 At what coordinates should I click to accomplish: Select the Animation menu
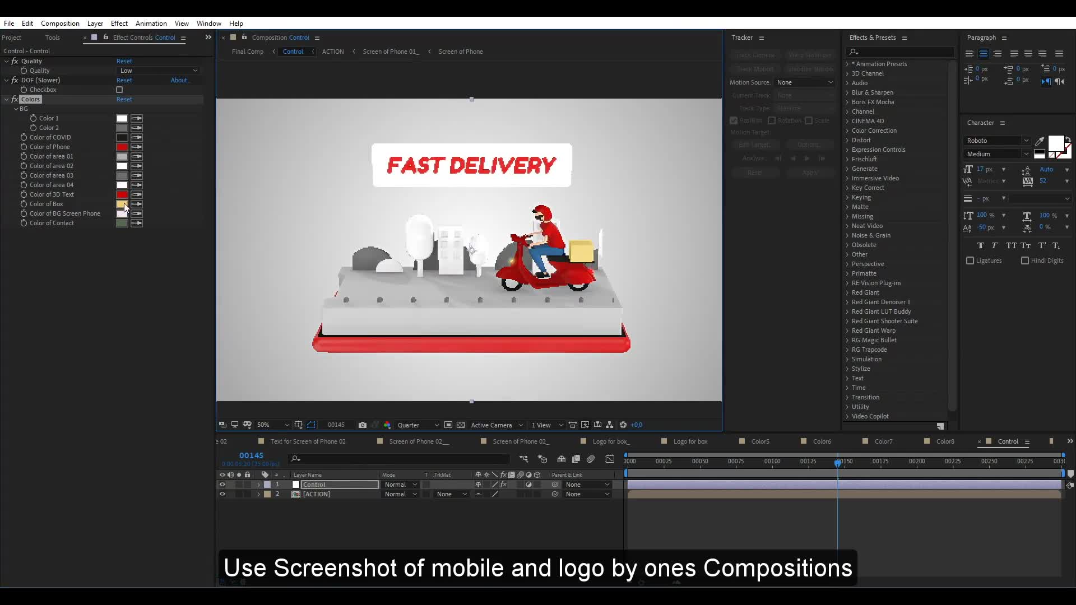[x=151, y=23]
